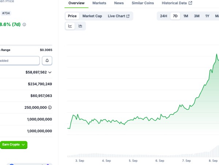
Task: Click the portfolio added input field
Action: click(20, 60)
